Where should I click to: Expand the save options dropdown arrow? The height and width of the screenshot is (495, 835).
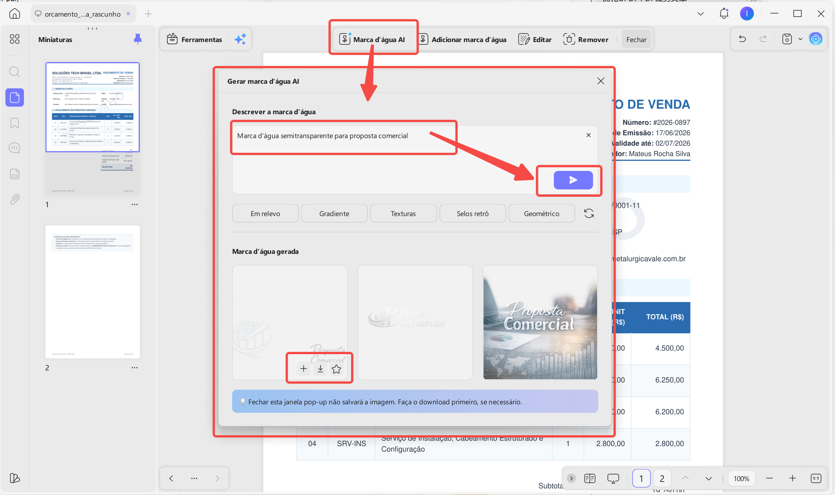point(800,39)
